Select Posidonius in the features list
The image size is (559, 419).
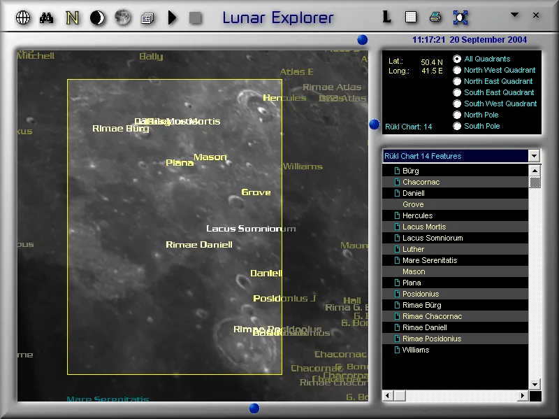pyautogui.click(x=456, y=294)
